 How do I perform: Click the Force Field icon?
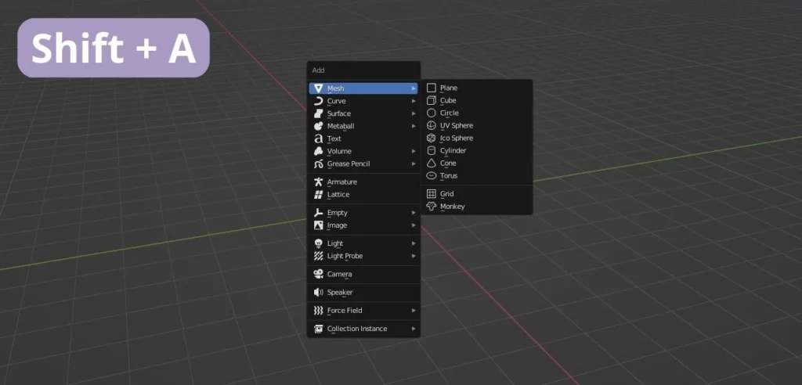coord(319,311)
